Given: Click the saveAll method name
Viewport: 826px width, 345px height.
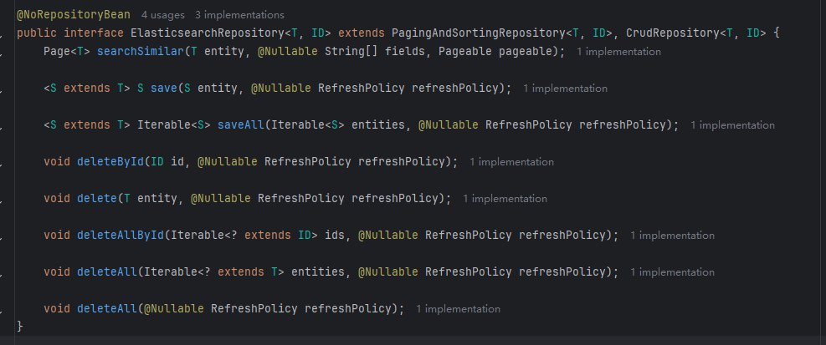Looking at the screenshot, I should point(240,125).
